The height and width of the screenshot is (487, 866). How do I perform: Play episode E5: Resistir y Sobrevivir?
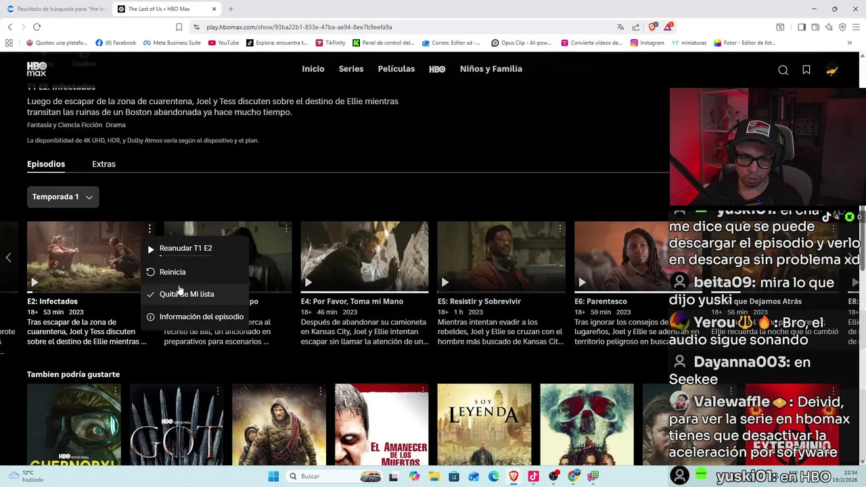click(445, 282)
